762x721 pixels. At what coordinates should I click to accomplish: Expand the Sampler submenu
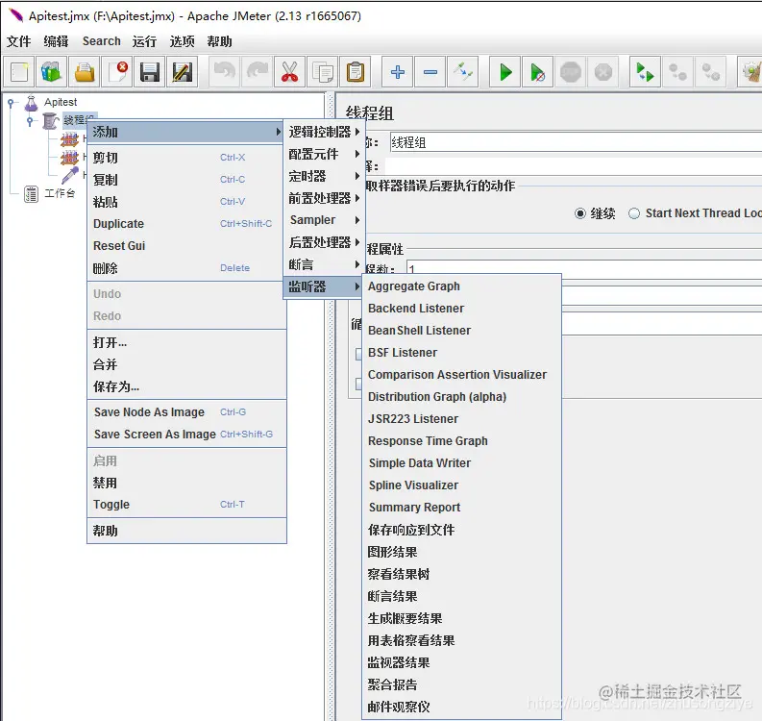click(x=324, y=220)
